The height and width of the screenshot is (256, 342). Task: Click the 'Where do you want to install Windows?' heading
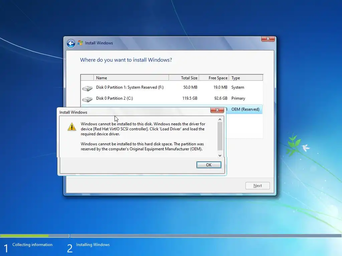tap(126, 60)
